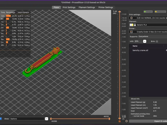Click the 59s 2.0% legend row
Image resolution: width=167 pixels, height=125 pixels.
15,45
